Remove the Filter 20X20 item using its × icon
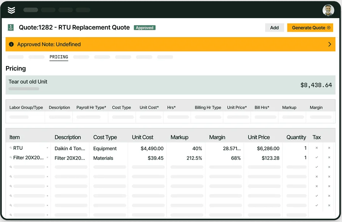Viewport: 342px width, 222px height. [47, 157]
